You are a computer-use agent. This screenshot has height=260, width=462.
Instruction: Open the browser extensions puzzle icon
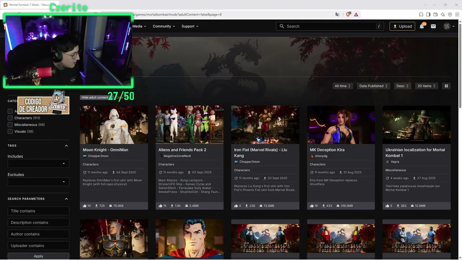421,14
